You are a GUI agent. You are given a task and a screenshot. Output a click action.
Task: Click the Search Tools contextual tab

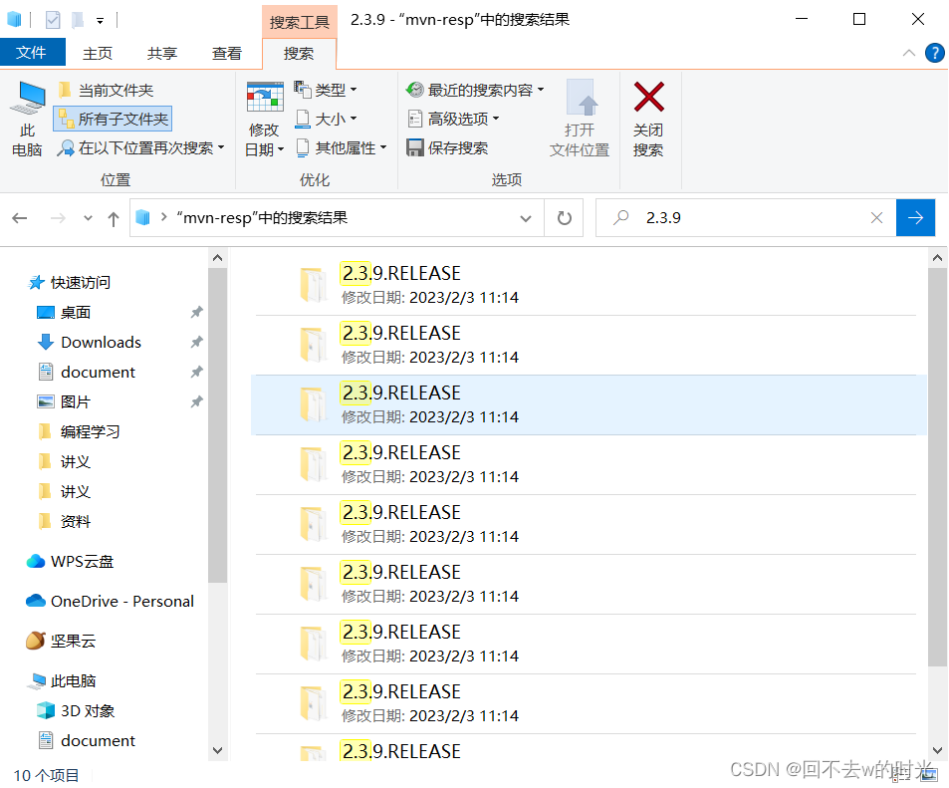tap(299, 22)
